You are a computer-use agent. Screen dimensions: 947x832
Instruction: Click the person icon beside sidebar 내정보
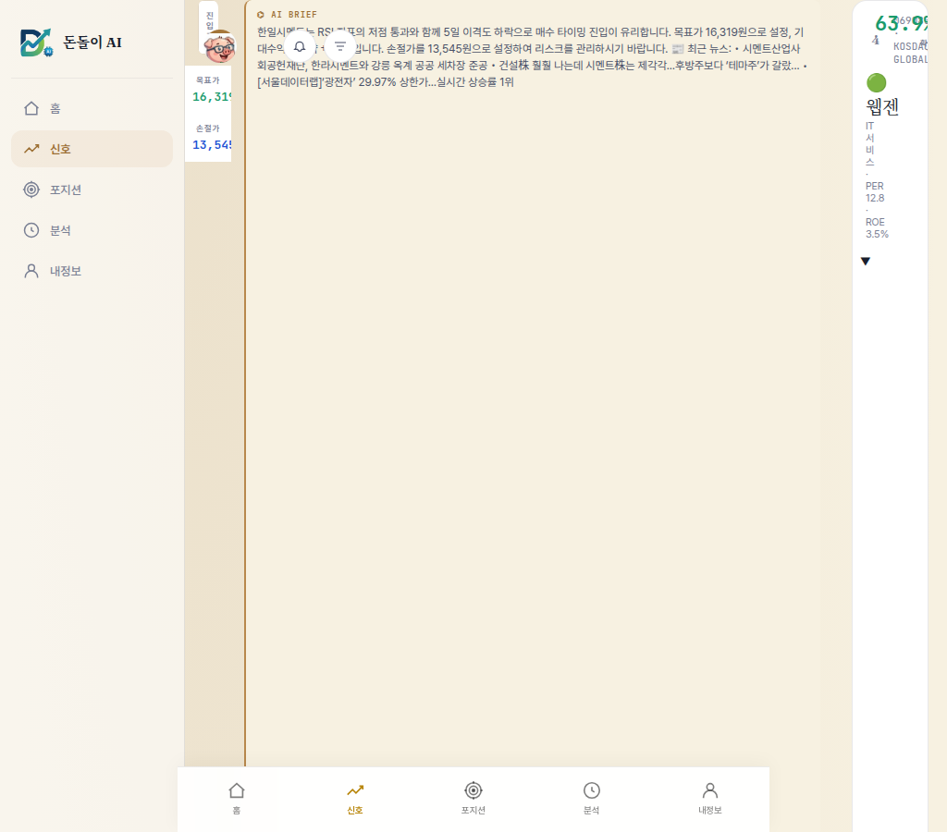[x=31, y=271]
